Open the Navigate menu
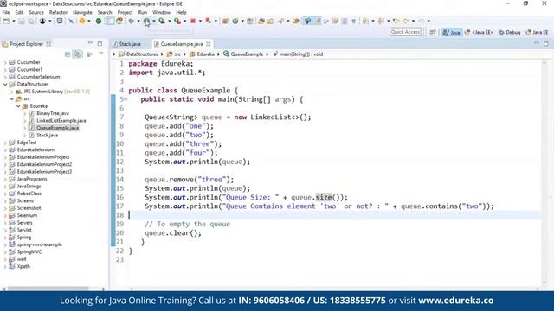The width and height of the screenshot is (554, 311). pyautogui.click(x=82, y=12)
